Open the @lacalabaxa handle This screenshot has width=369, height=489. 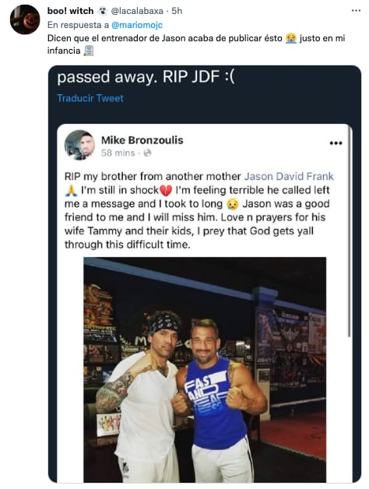click(x=137, y=11)
